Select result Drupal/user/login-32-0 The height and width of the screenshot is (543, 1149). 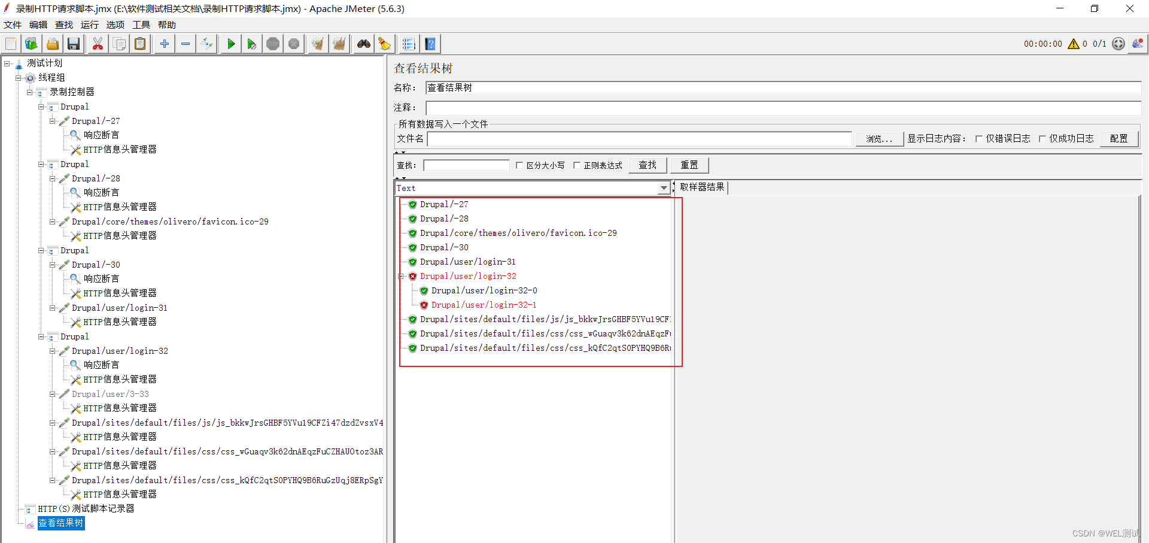484,290
